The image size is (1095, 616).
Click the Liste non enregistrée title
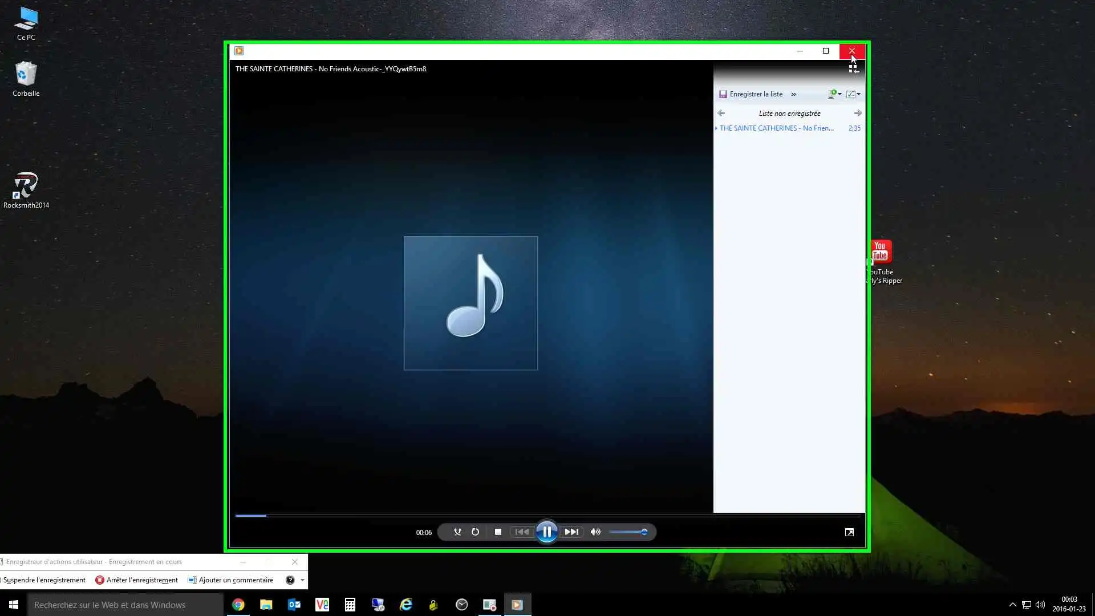tap(789, 114)
